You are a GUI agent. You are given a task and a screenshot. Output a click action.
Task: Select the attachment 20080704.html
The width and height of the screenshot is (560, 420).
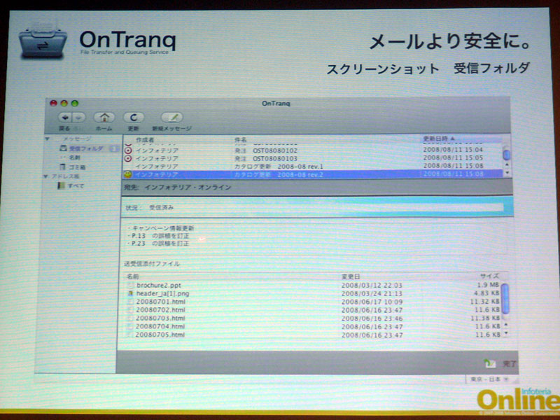[160, 326]
